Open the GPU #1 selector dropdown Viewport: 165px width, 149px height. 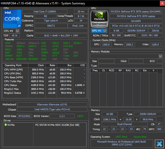click(105, 31)
